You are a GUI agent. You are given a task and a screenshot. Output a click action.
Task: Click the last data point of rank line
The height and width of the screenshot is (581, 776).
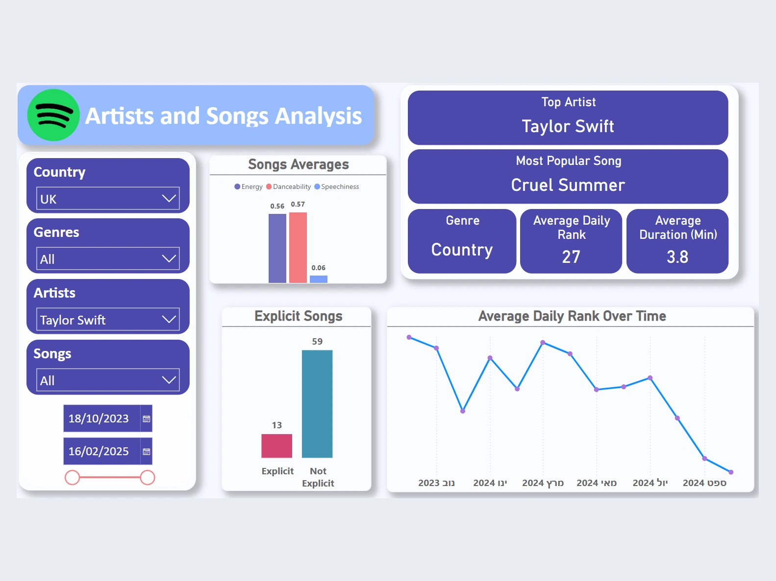(731, 472)
